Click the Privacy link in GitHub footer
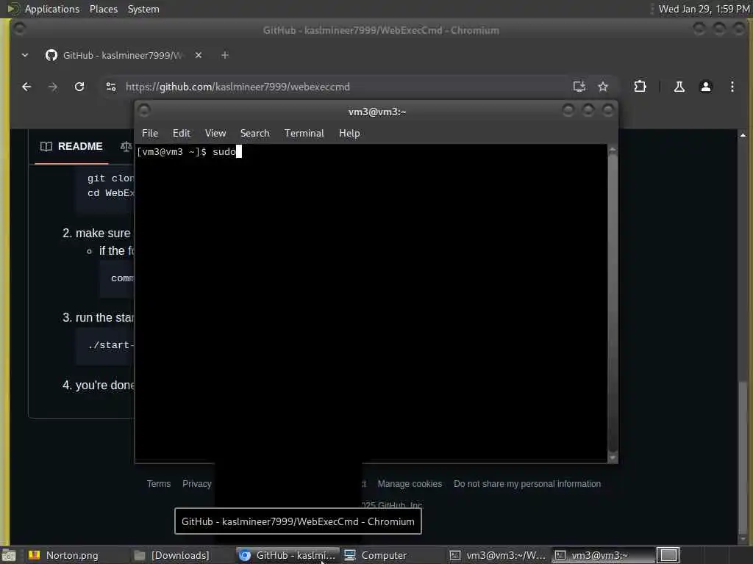This screenshot has height=564, width=753. tap(197, 484)
